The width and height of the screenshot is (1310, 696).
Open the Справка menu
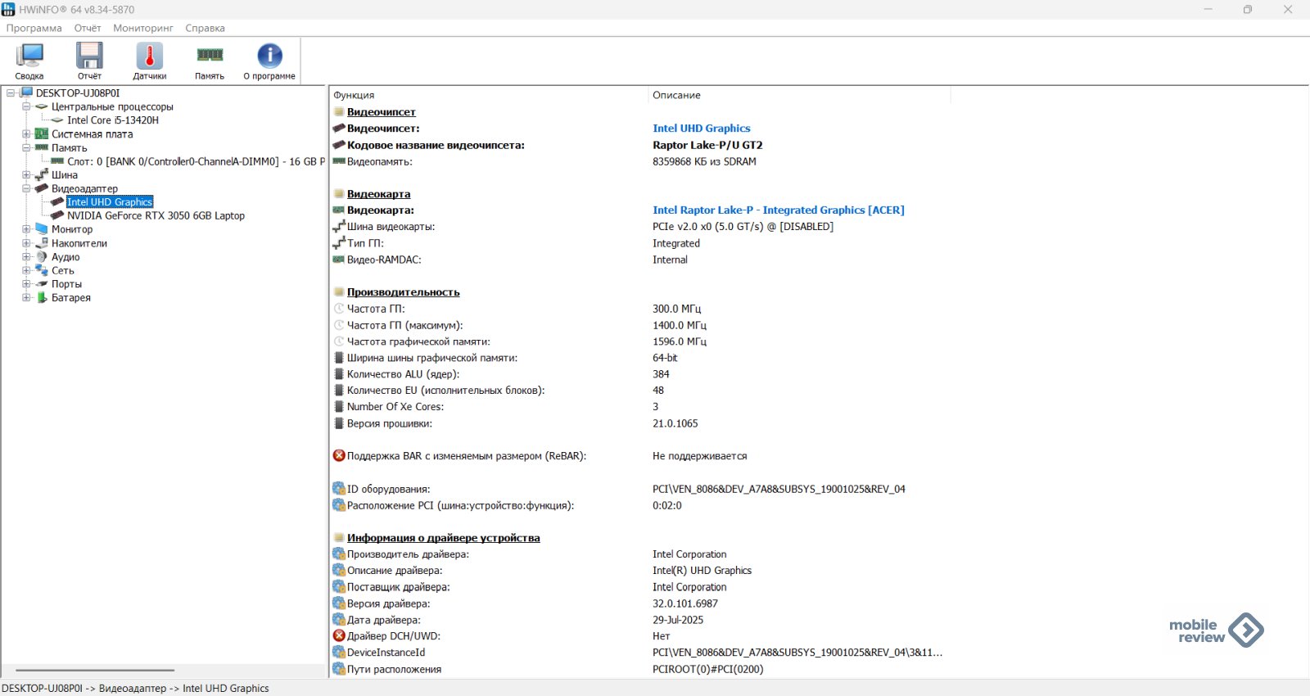(x=205, y=28)
